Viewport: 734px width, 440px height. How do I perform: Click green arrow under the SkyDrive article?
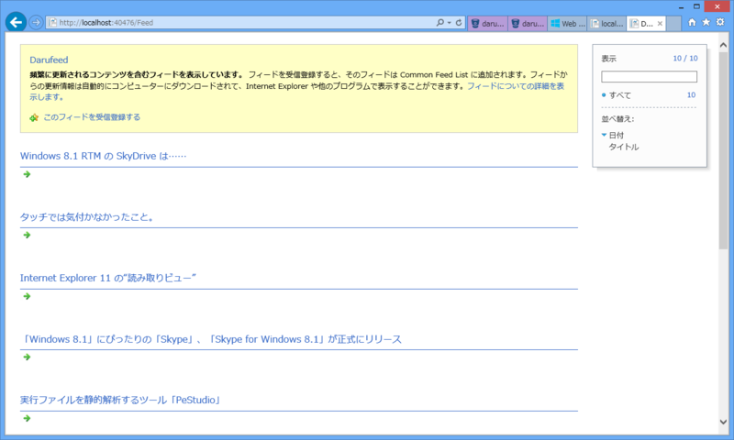[x=27, y=174]
